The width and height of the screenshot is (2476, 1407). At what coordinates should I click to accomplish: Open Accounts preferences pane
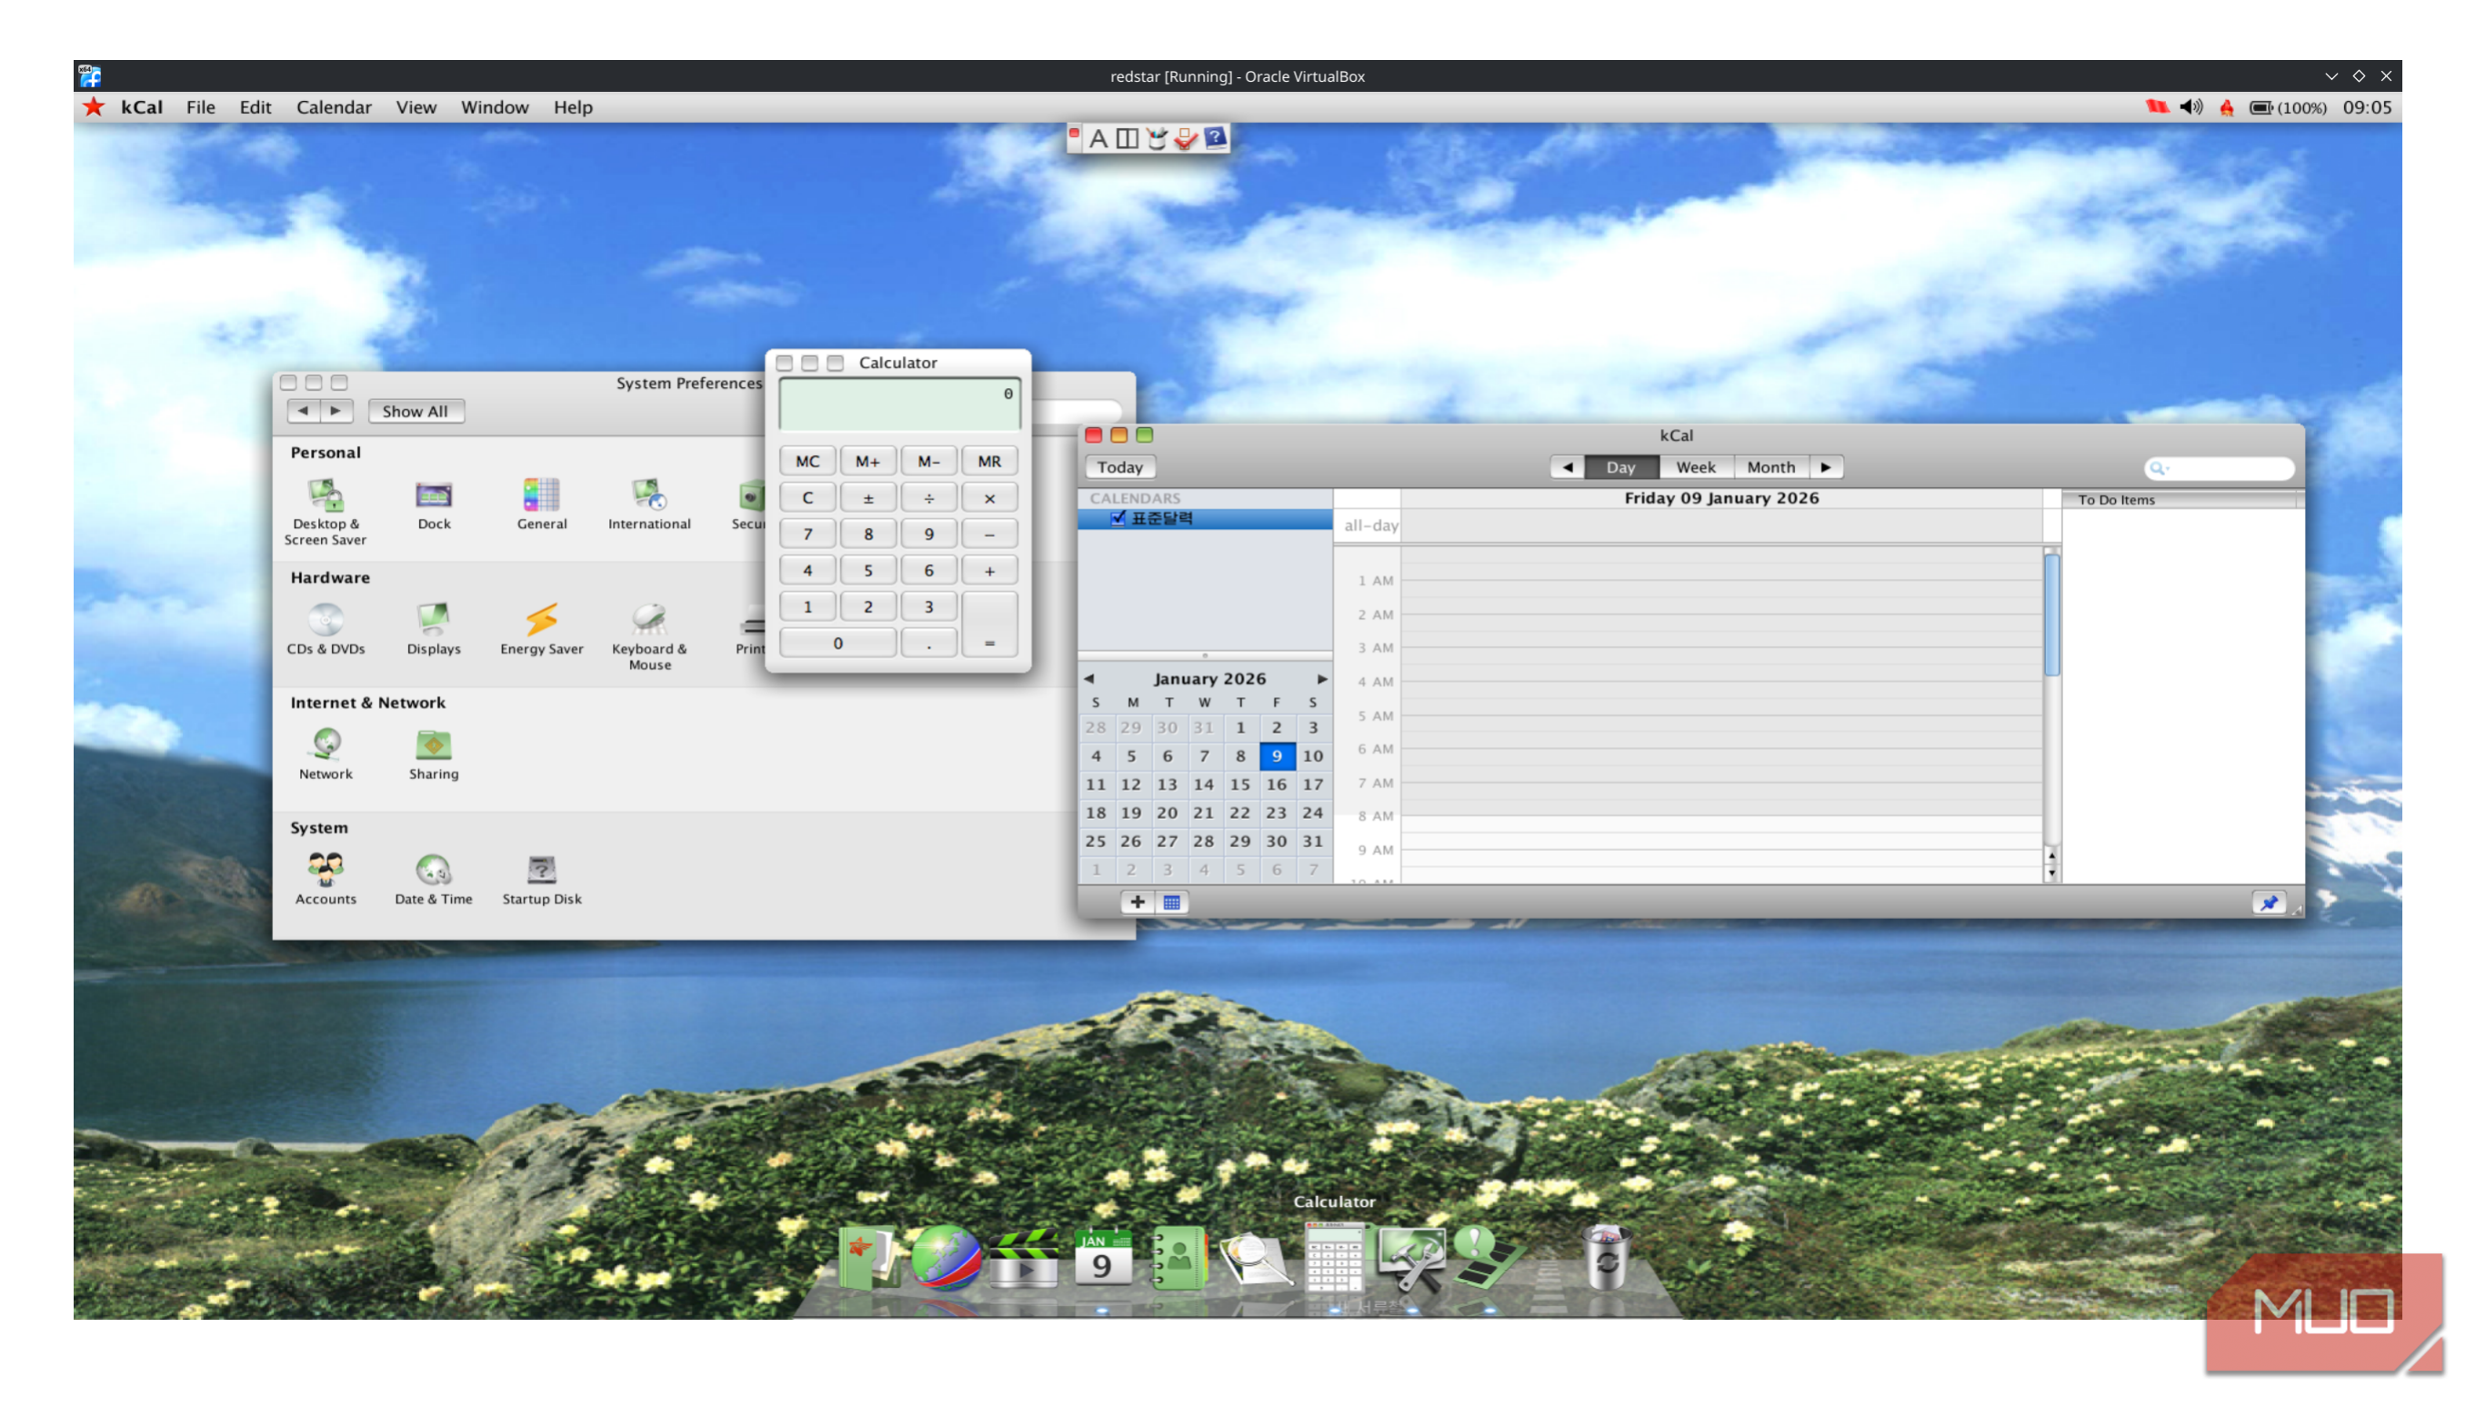point(325,878)
